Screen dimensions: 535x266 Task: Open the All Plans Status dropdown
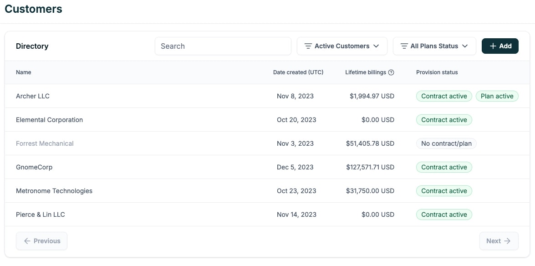[x=434, y=46]
